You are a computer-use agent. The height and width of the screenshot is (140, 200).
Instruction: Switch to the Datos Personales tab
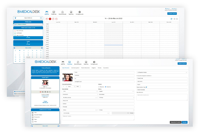coord(65,68)
